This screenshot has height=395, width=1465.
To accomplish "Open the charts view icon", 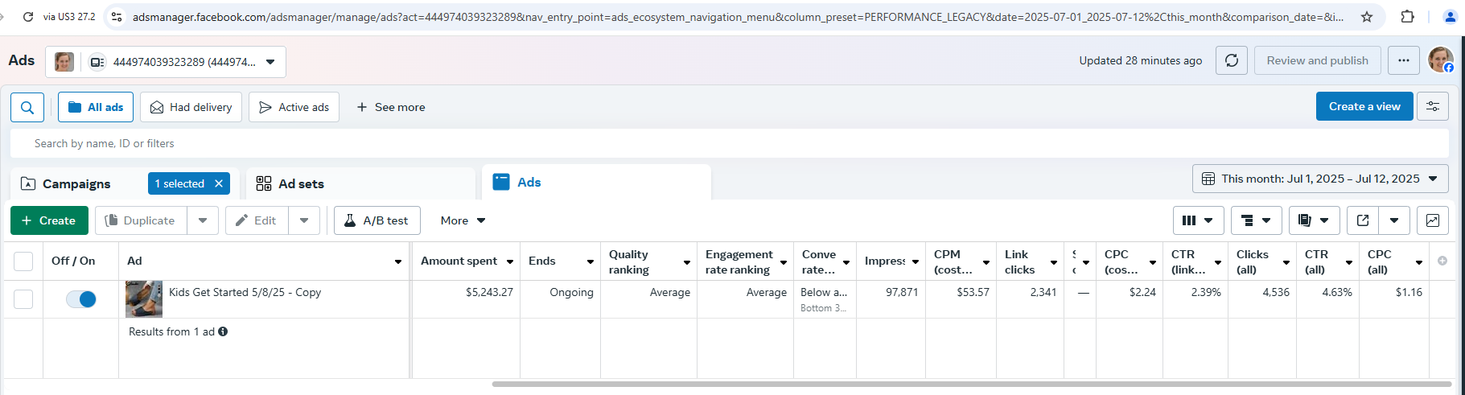I will 1432,220.
